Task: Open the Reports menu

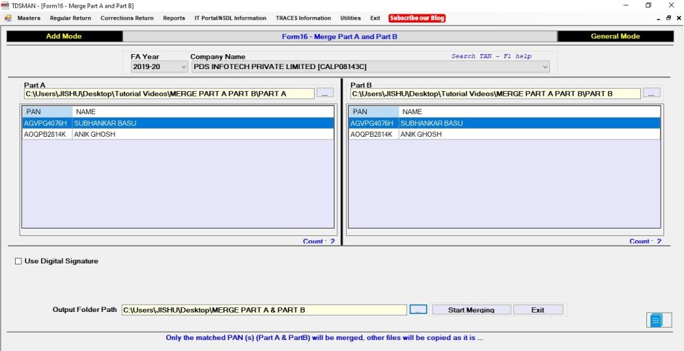Action: tap(174, 18)
